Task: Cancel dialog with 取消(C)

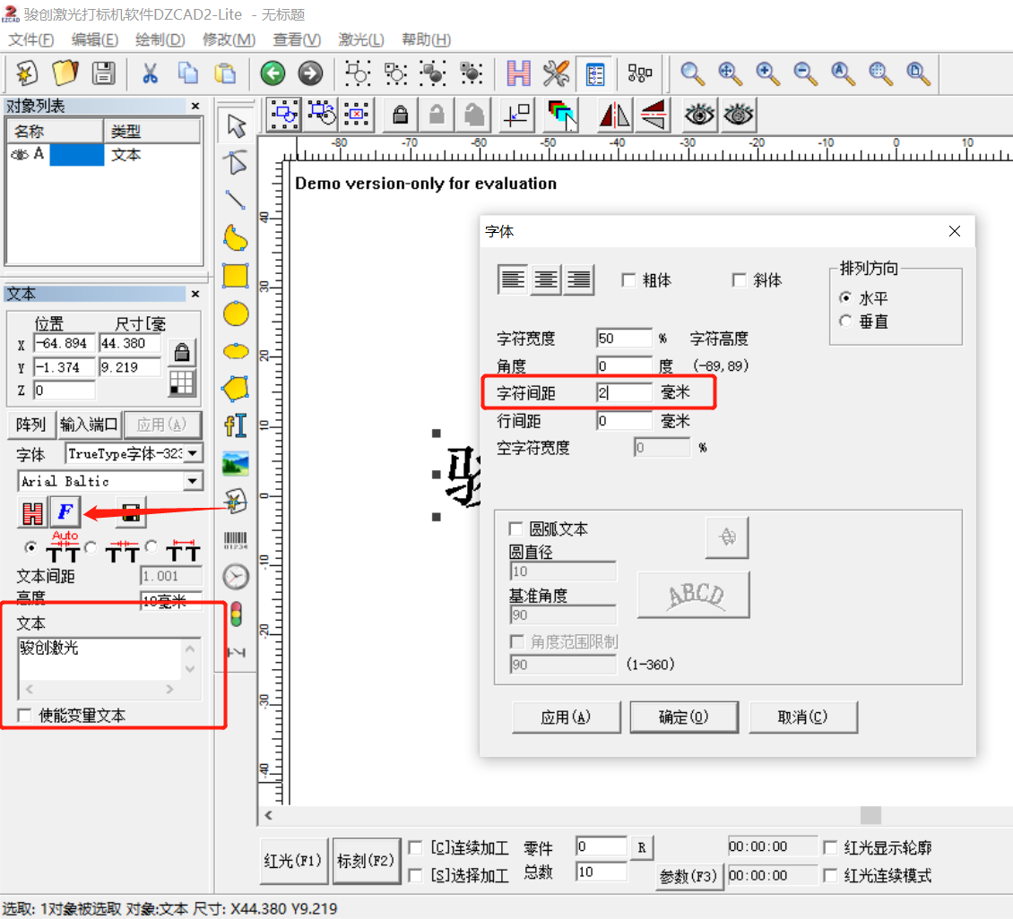Action: pos(803,717)
